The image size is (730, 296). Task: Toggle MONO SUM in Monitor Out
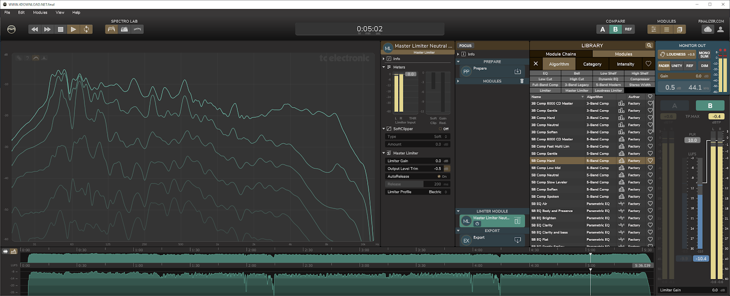(x=704, y=54)
